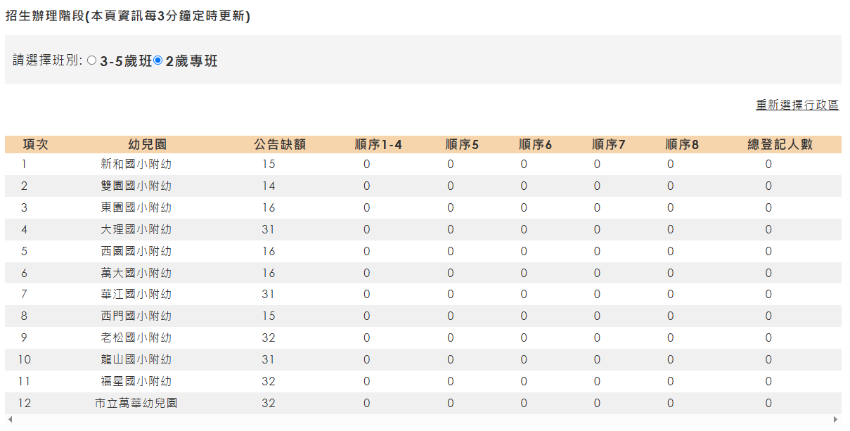
Task: Click vacancy value 16 for 西園國小附幼
Action: [269, 251]
